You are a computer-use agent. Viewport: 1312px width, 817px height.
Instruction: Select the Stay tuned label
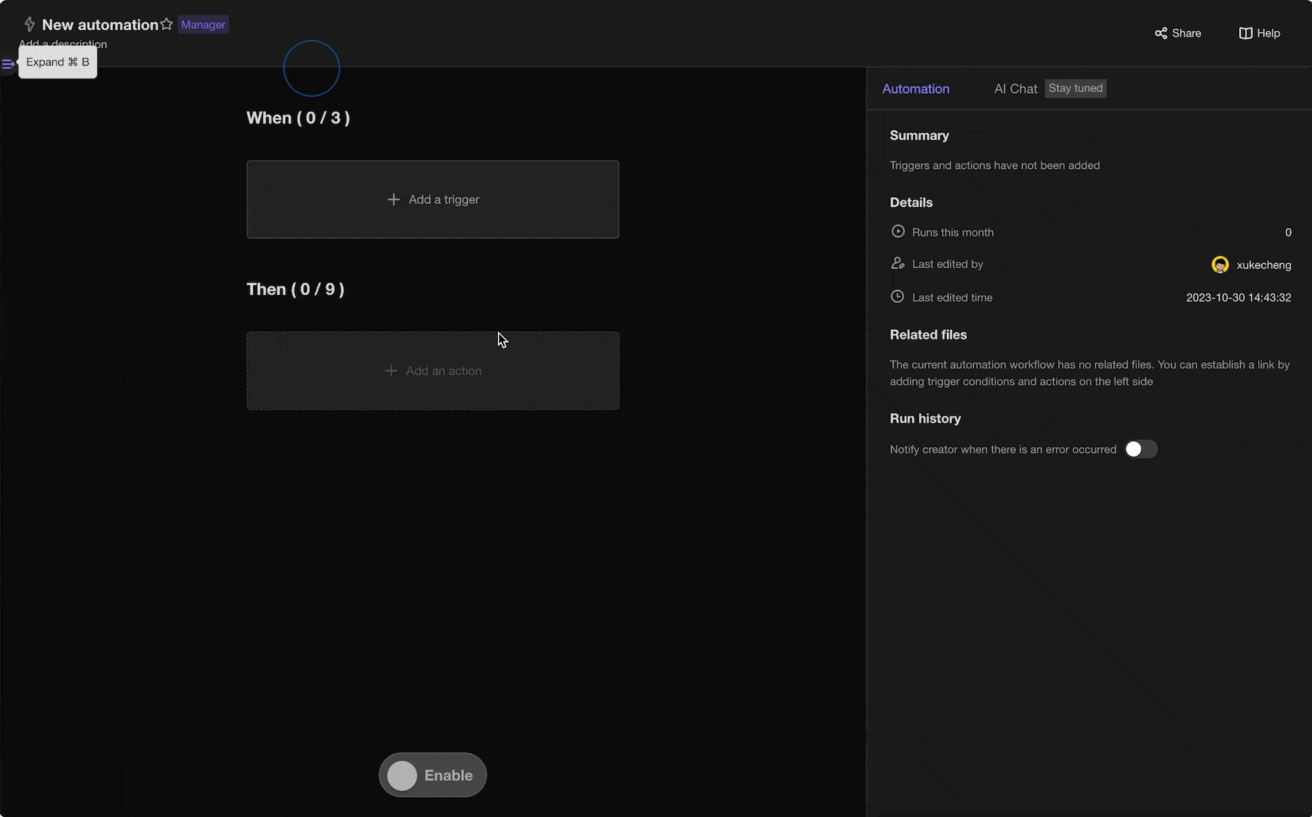(1076, 88)
